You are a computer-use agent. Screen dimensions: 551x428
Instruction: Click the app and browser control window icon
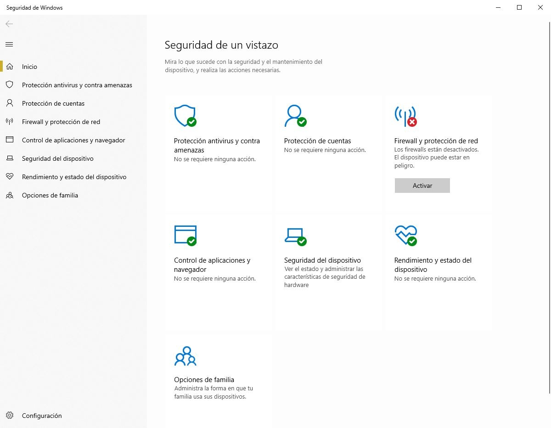click(x=185, y=235)
